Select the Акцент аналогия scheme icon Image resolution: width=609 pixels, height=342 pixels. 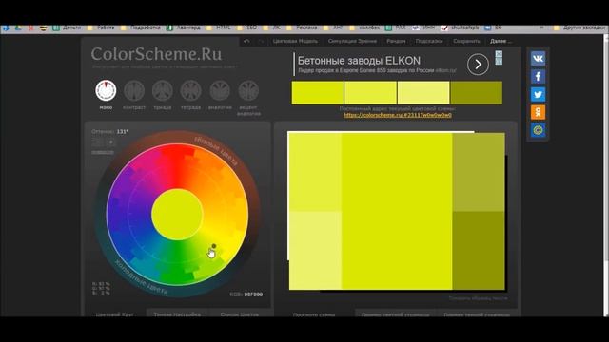click(x=248, y=91)
